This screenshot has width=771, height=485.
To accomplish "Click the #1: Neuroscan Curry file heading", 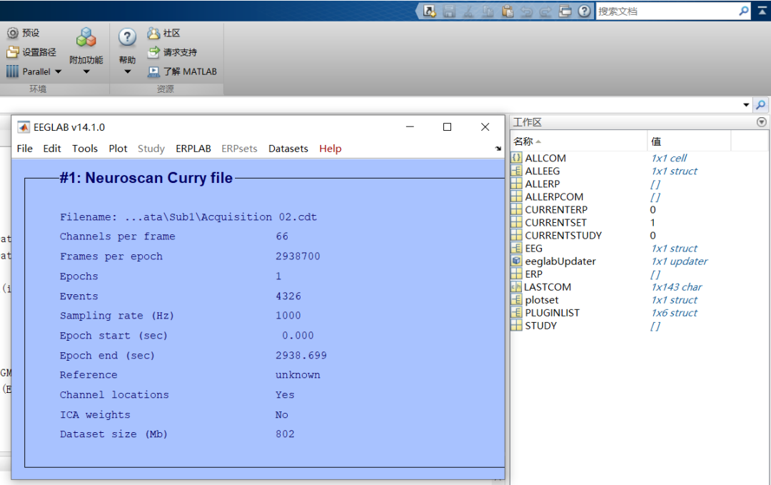I will click(146, 178).
